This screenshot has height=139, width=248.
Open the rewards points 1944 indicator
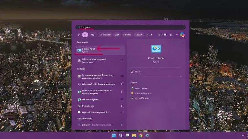click(162, 35)
